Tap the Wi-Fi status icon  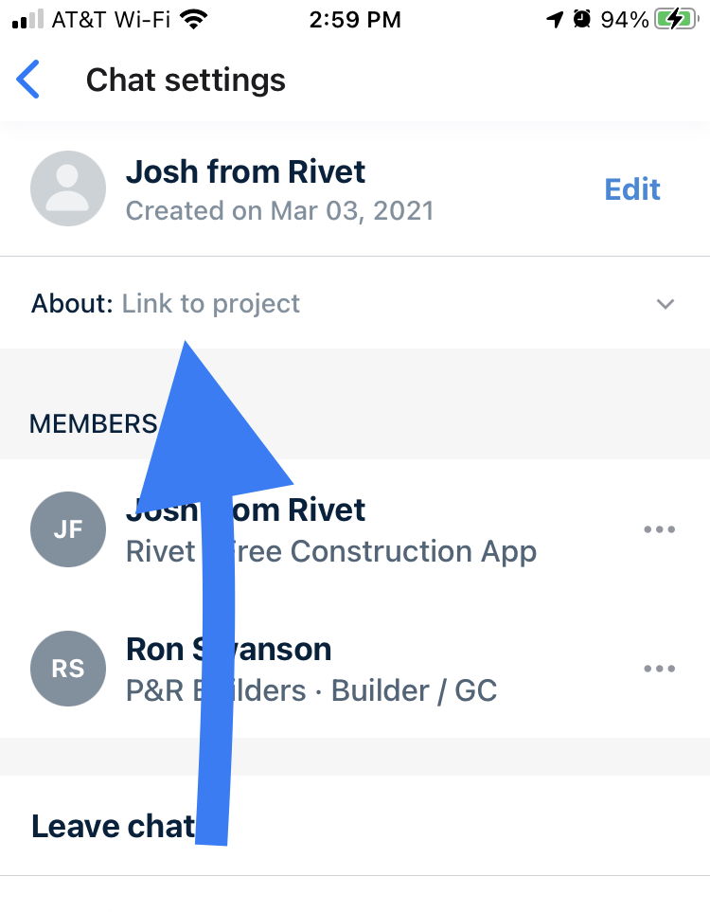pos(194,19)
